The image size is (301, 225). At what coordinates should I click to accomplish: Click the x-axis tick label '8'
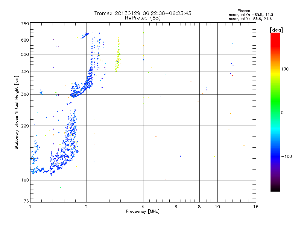coord(199,207)
